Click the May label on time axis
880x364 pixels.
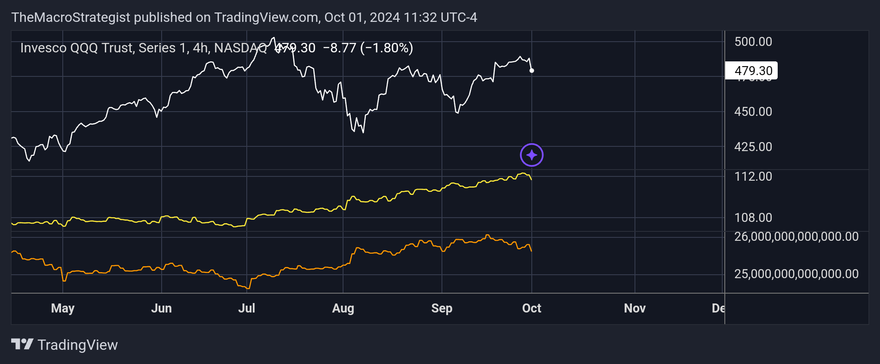point(63,308)
